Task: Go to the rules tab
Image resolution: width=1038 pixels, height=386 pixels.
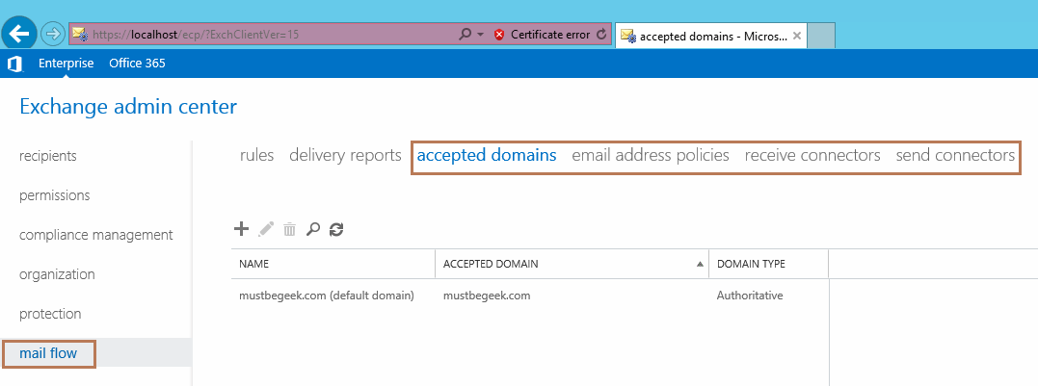Action: pyautogui.click(x=257, y=155)
